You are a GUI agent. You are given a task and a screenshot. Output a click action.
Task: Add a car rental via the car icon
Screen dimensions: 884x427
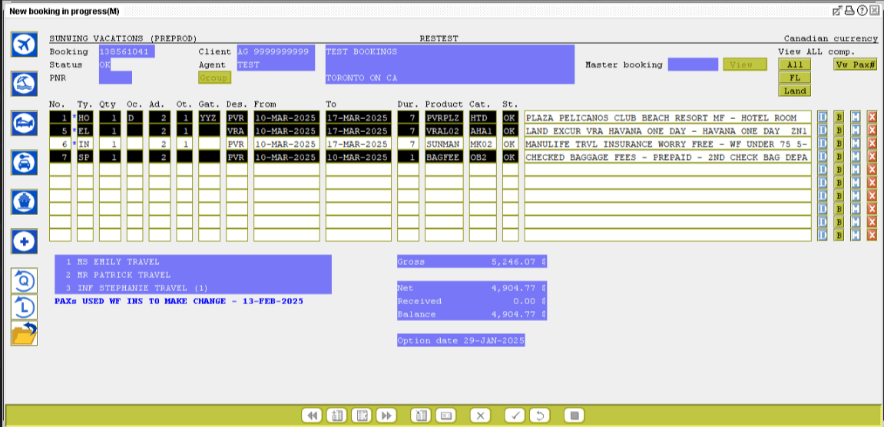coord(25,163)
